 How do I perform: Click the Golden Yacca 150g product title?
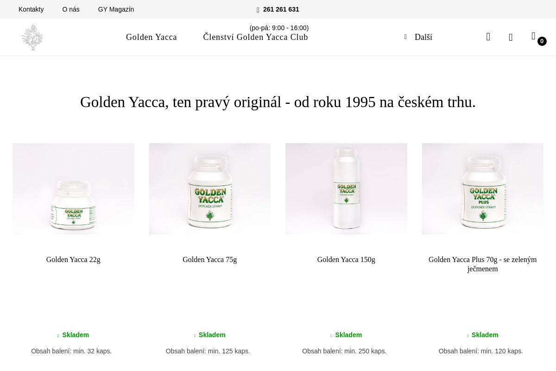click(346, 260)
